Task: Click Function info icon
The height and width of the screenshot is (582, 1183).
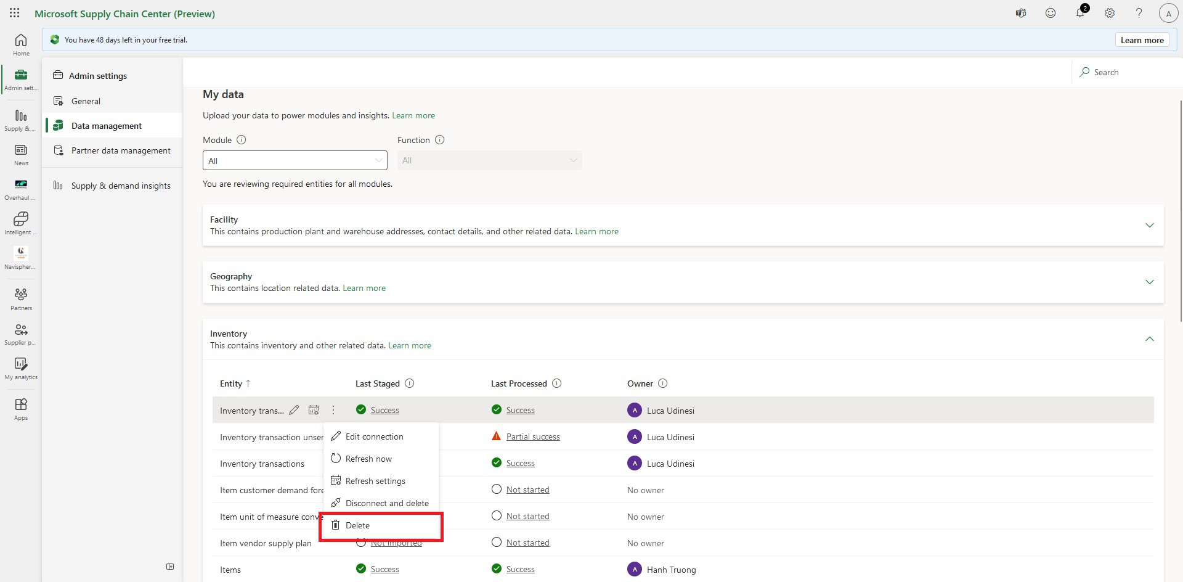Action: tap(440, 140)
